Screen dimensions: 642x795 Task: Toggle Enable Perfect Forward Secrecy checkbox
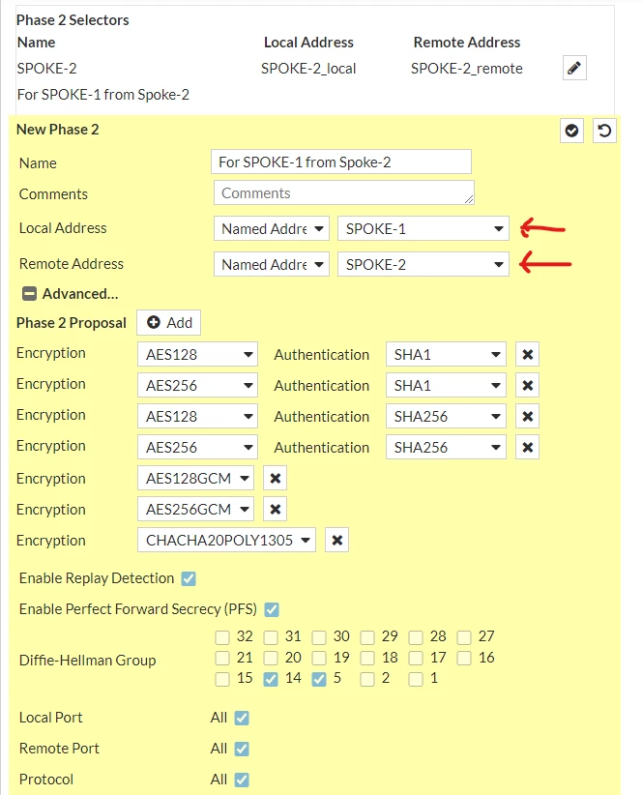[x=272, y=609]
